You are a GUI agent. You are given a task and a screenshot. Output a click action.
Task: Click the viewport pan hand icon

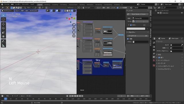click(74, 28)
